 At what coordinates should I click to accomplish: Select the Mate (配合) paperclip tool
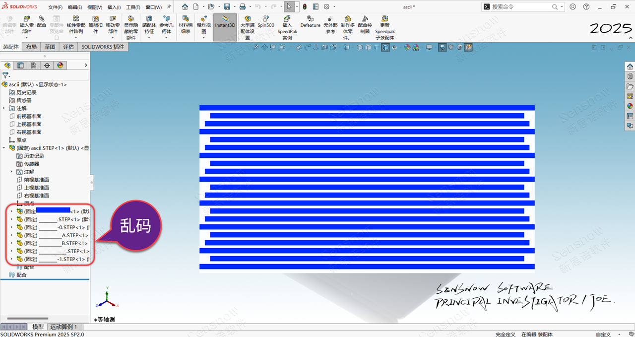[x=42, y=18]
